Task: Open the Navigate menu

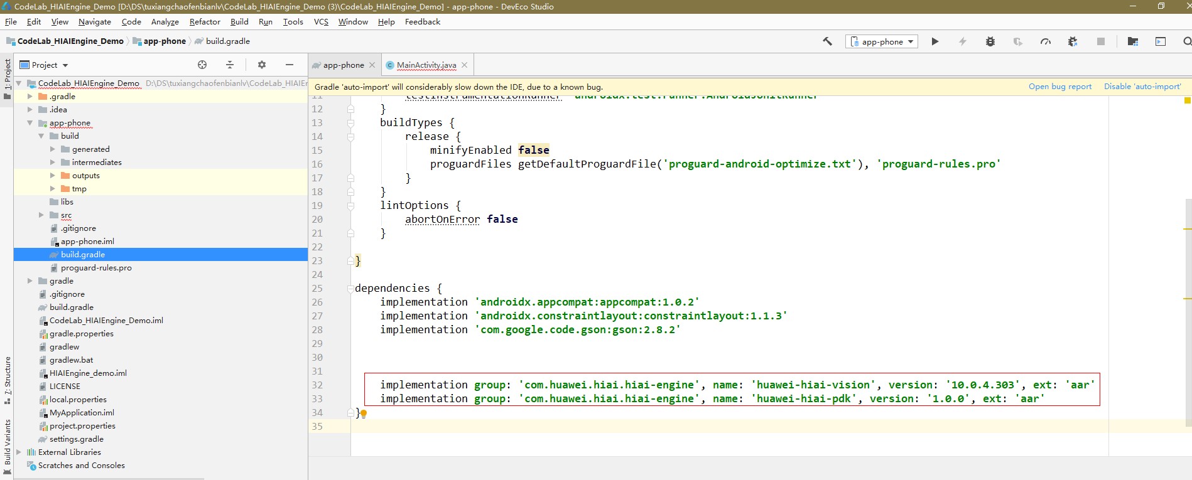Action: coord(95,21)
